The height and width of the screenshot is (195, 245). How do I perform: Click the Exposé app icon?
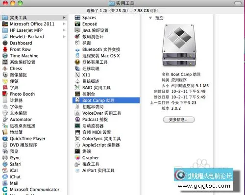pos(77,24)
